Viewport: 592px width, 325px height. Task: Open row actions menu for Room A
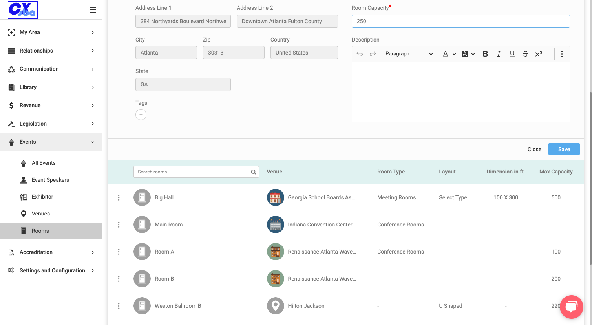tap(119, 252)
